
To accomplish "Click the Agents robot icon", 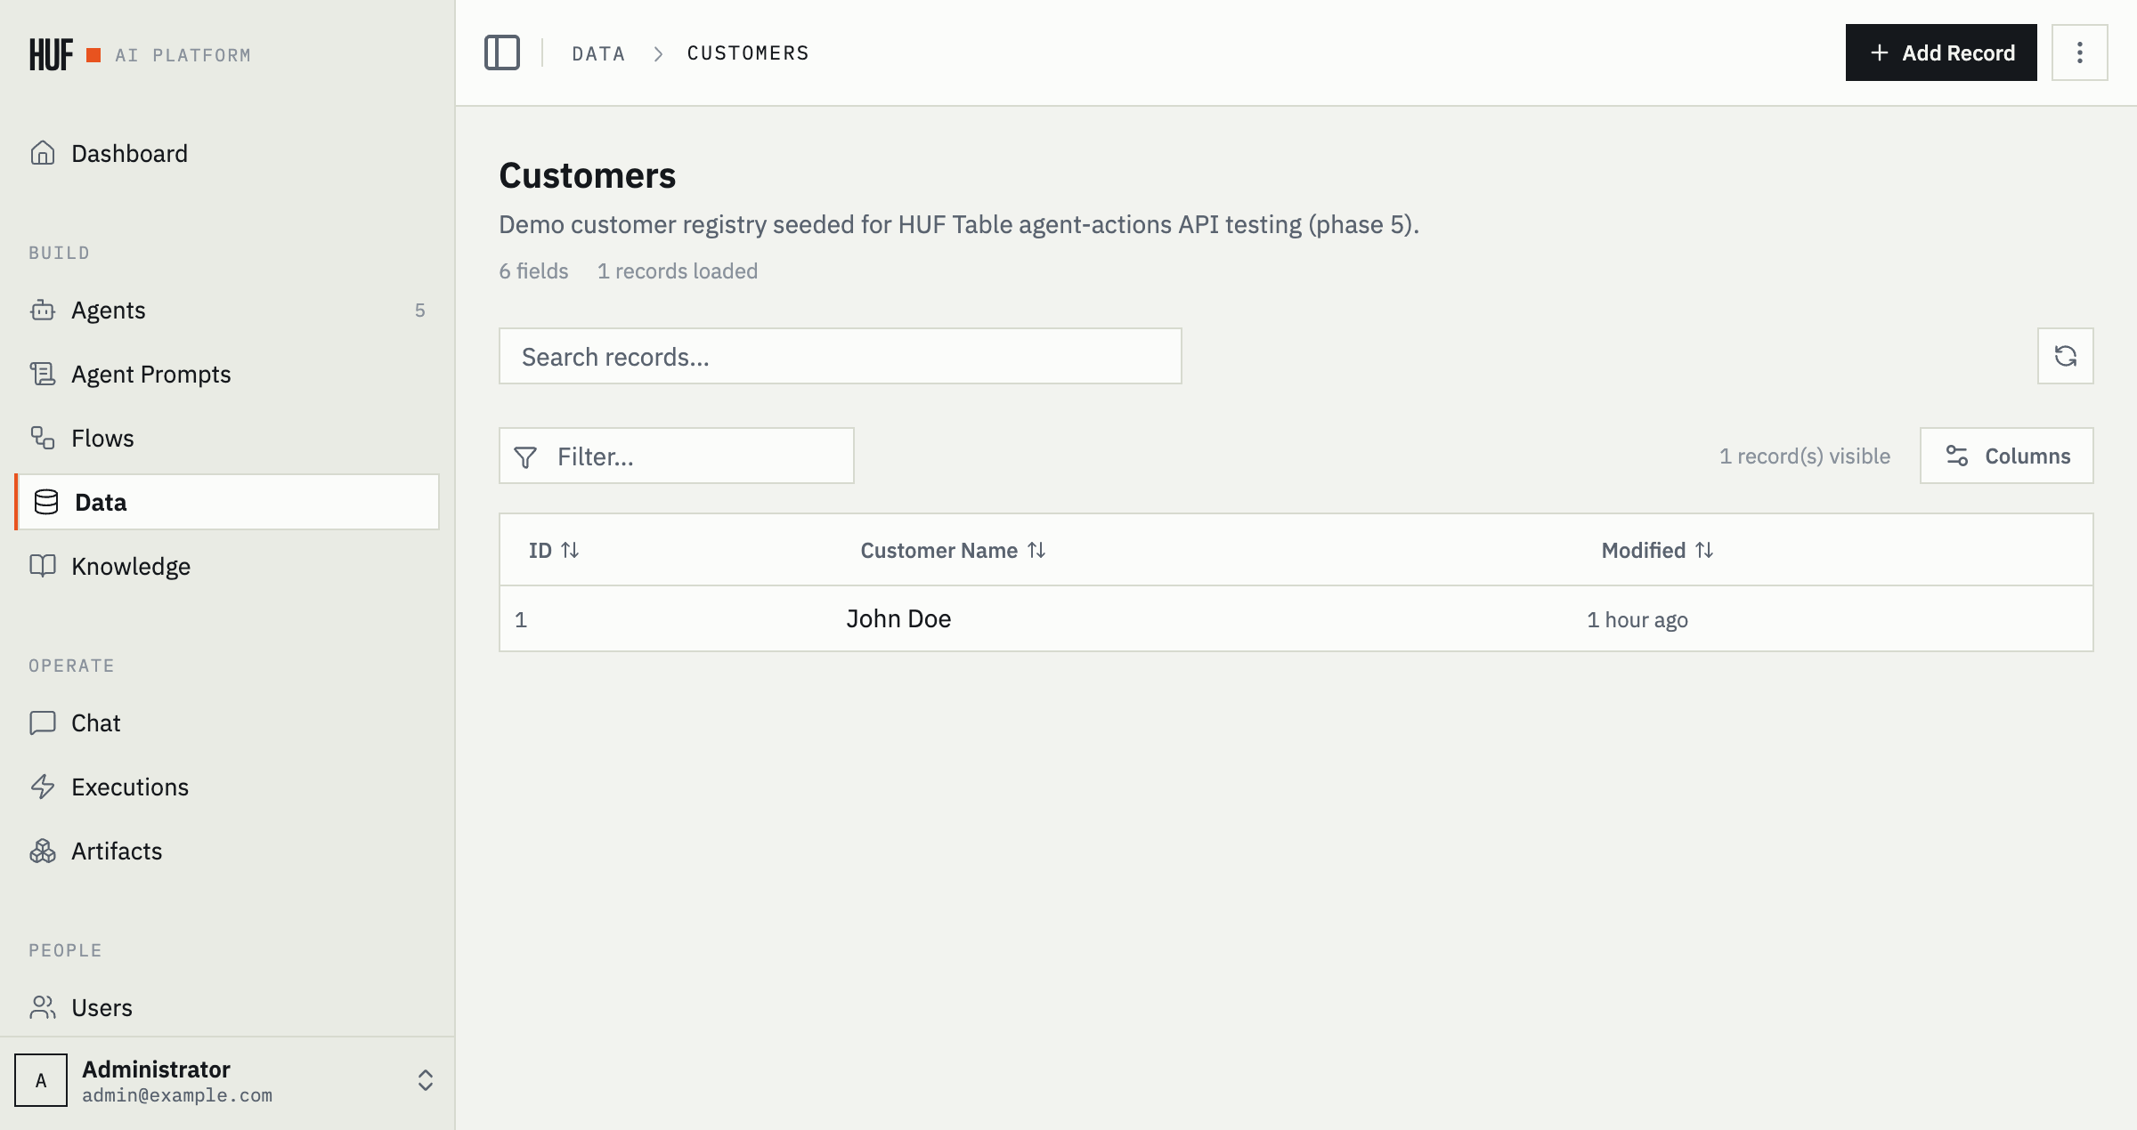I will coord(43,310).
